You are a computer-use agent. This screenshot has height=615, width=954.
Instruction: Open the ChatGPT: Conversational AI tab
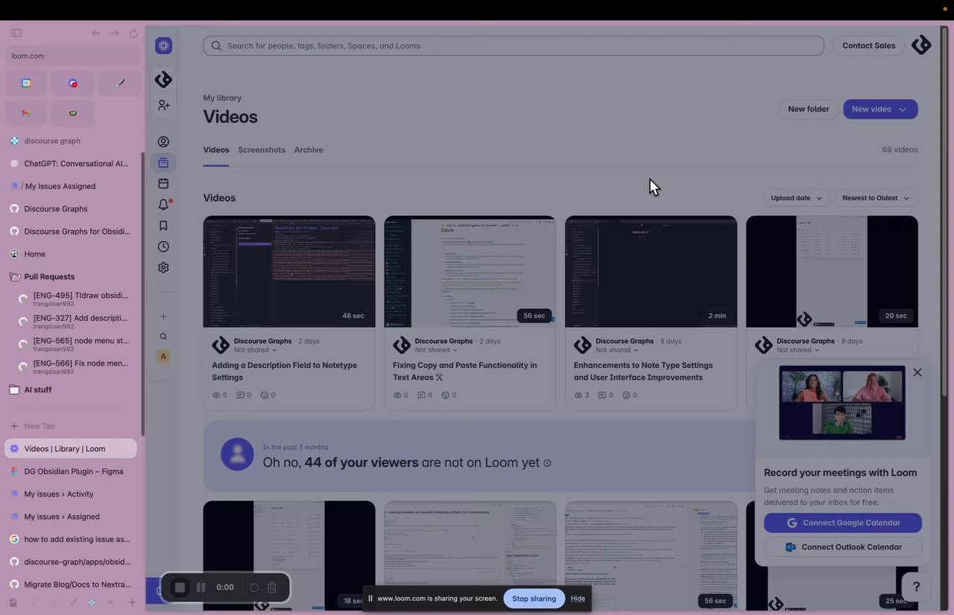point(71,163)
